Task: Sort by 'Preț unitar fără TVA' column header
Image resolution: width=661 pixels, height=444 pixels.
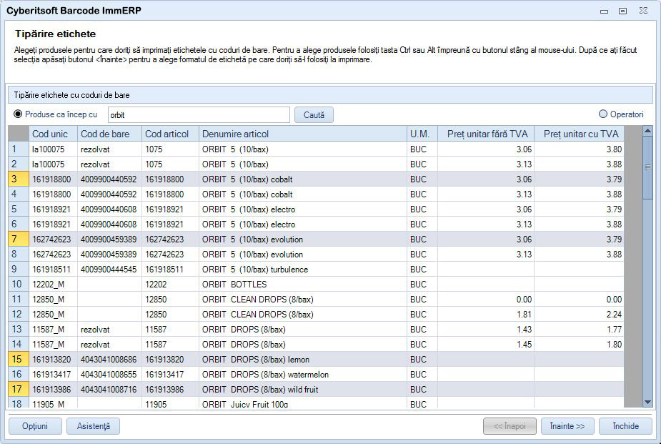Action: point(486,134)
